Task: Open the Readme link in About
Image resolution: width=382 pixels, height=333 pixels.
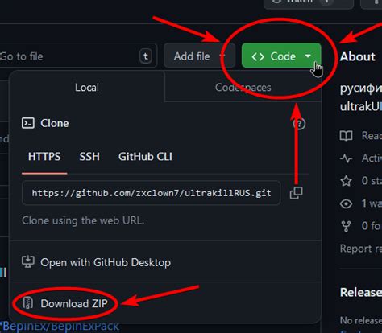Action: pos(372,136)
